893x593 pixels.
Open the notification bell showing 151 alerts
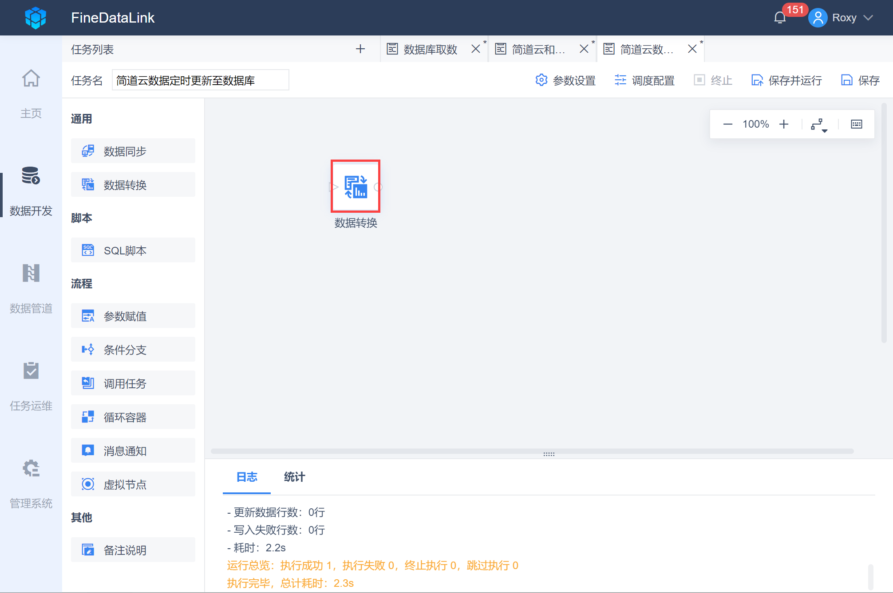click(780, 18)
